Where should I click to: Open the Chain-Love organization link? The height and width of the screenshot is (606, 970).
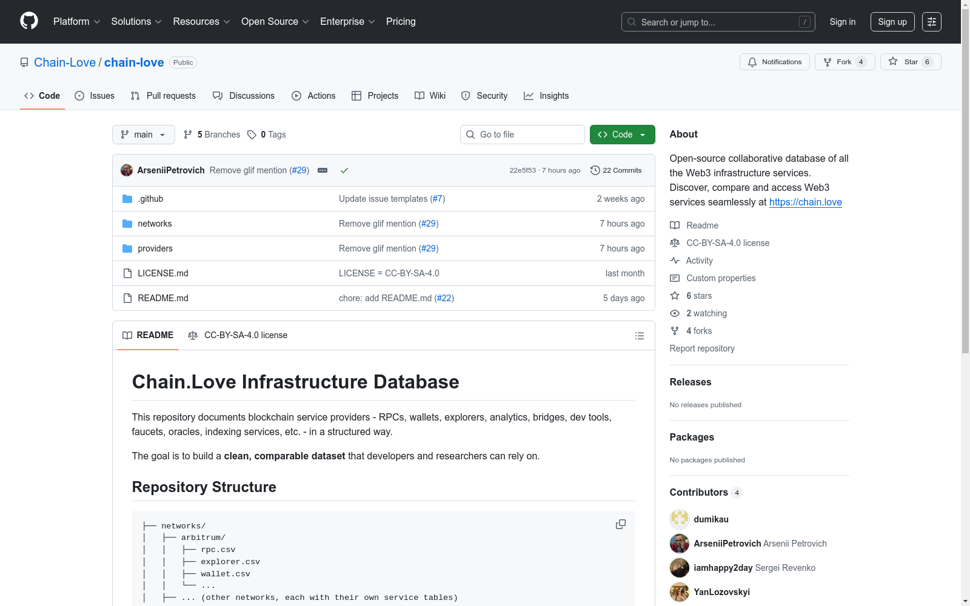(65, 62)
